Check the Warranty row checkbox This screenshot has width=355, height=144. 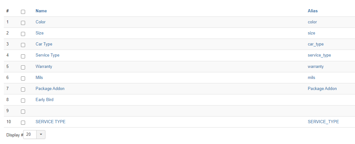[x=23, y=67]
